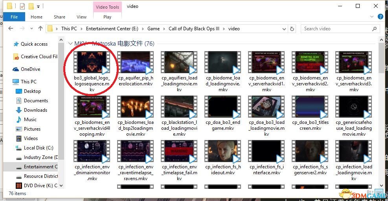Open Creative Cloud Files in sidebar

point(35,57)
